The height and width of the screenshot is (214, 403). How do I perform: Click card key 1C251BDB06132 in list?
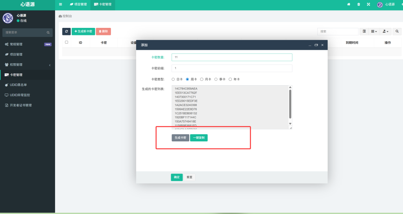click(186, 113)
